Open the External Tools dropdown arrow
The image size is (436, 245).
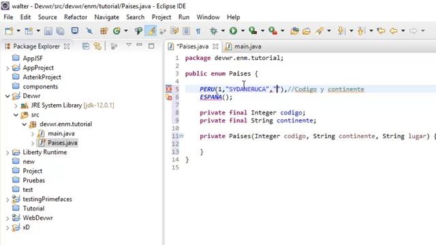(283, 31)
